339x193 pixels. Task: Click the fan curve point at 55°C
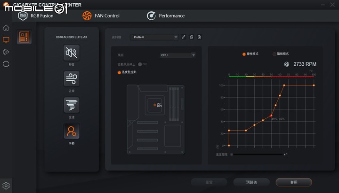coord(275,105)
